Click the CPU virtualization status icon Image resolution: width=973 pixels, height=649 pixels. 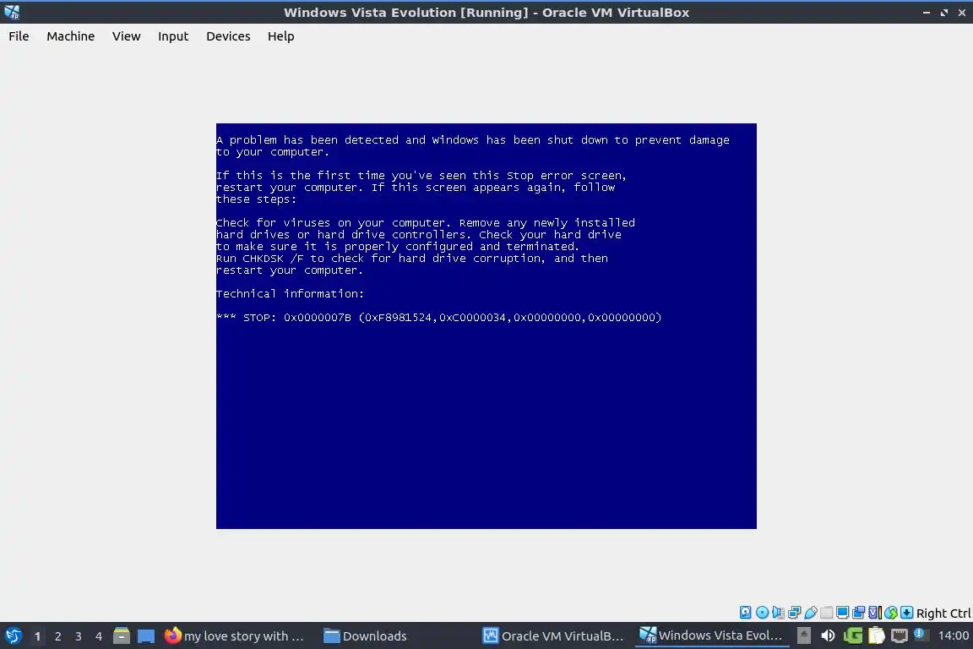point(875,613)
